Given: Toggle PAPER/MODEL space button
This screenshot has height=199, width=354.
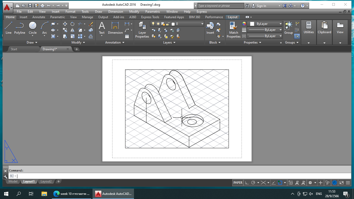Looking at the screenshot, I should point(238,183).
